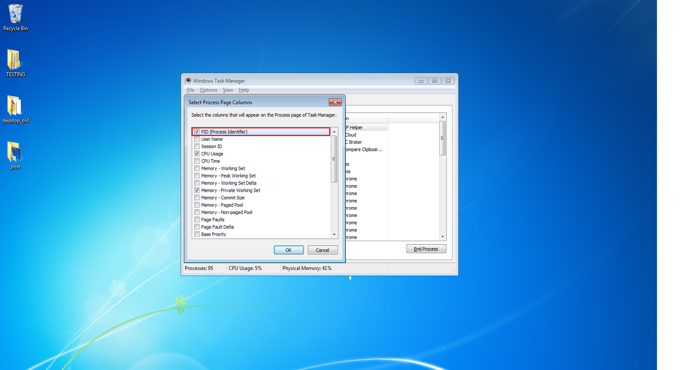The height and width of the screenshot is (370, 682).
Task: Confirm column selection with OK
Action: tap(289, 250)
